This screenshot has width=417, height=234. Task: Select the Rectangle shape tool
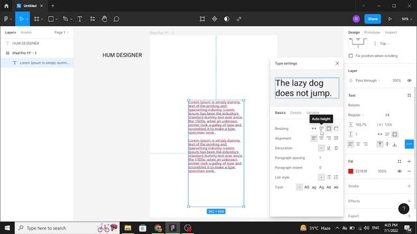(x=51, y=19)
